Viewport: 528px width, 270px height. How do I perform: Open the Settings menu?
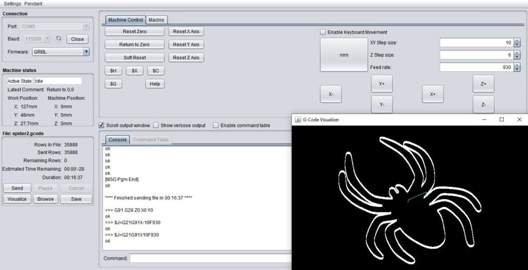click(12, 4)
